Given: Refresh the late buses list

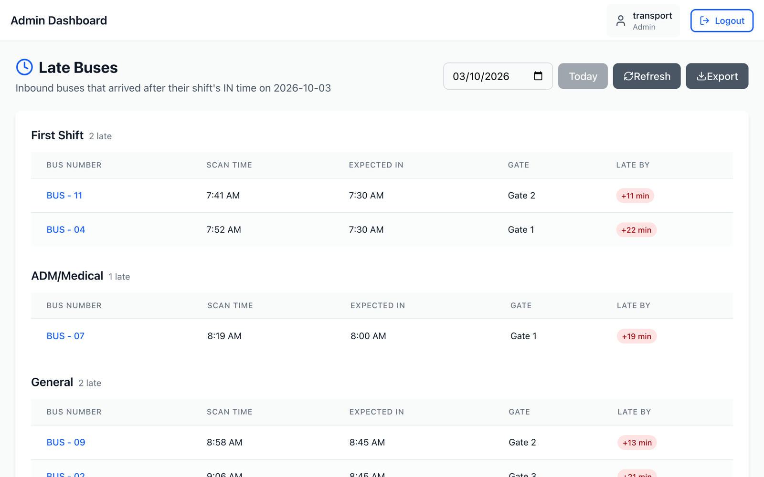Looking at the screenshot, I should [647, 76].
